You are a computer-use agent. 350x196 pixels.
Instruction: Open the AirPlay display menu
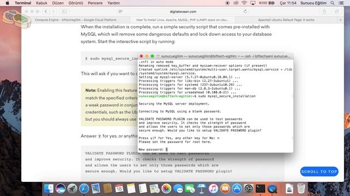click(x=253, y=3)
